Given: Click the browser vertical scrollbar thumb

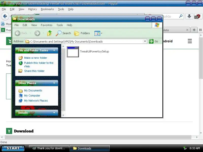Looking at the screenshot, I should (x=201, y=58).
